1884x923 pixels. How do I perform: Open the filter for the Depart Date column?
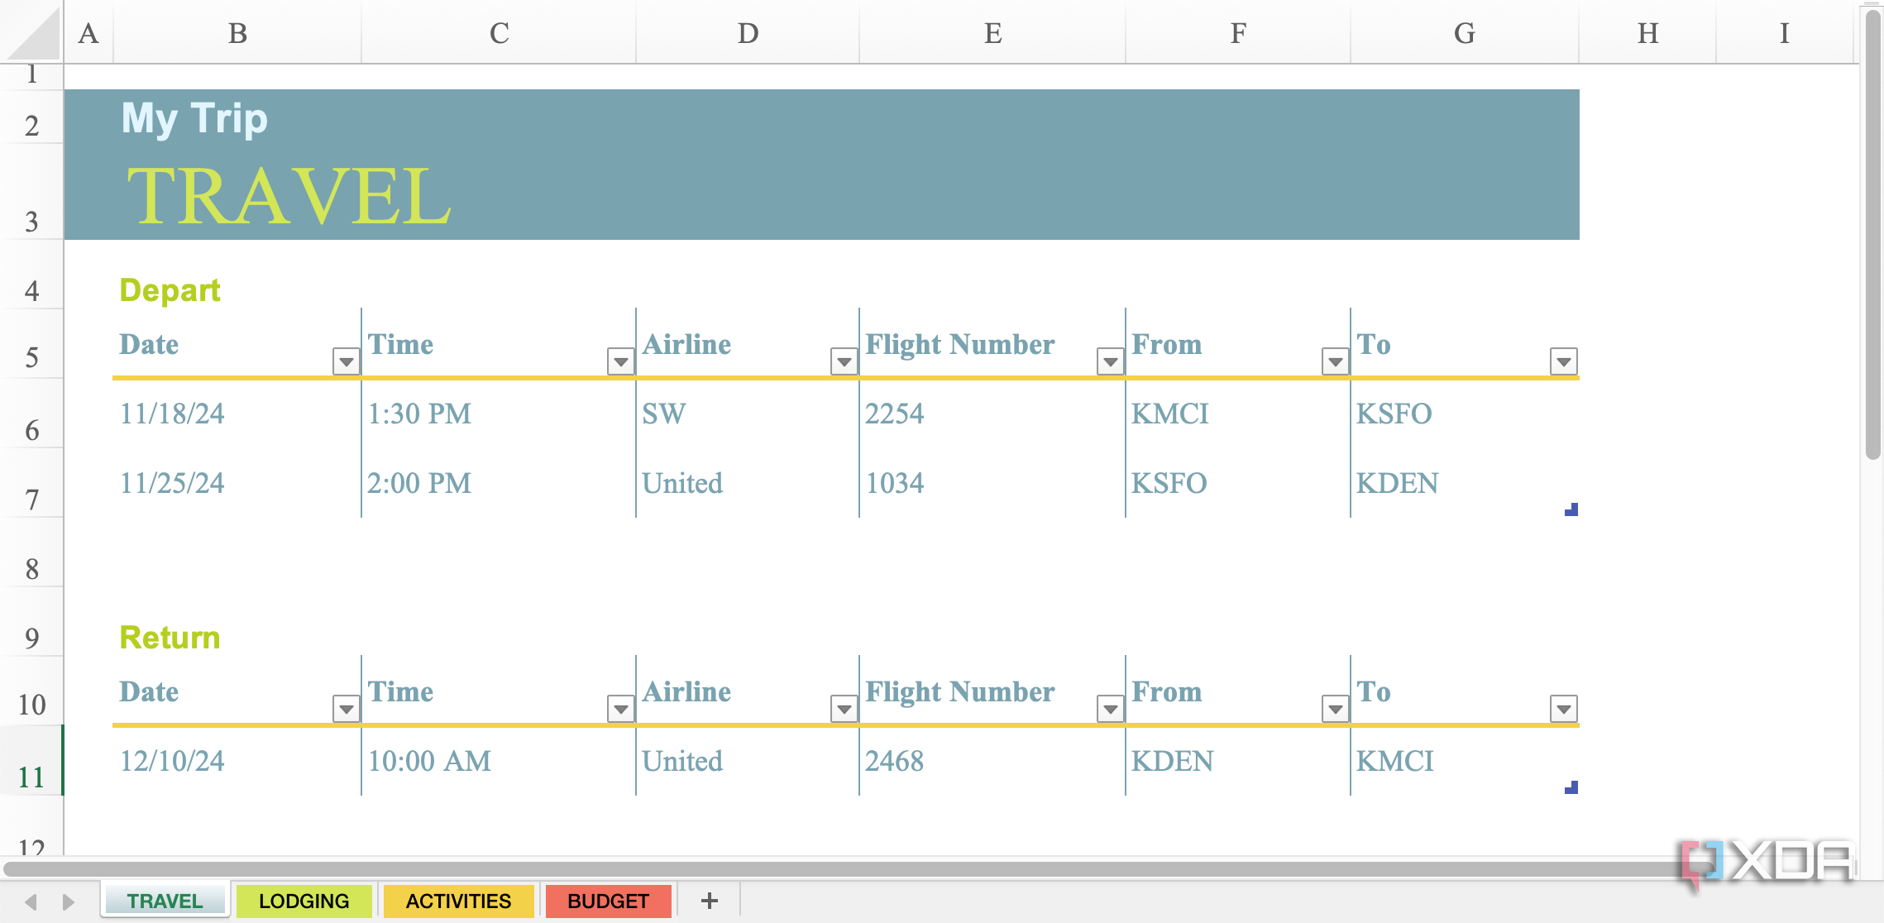pos(345,360)
